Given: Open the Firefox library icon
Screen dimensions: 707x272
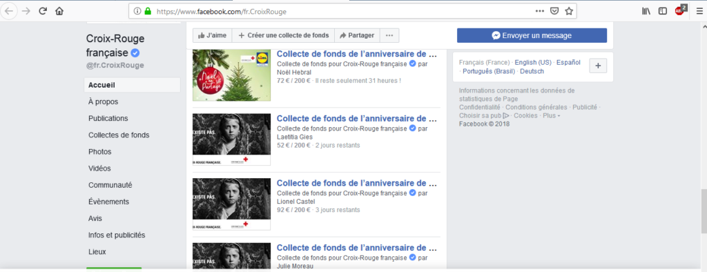Looking at the screenshot, I should click(x=646, y=11).
